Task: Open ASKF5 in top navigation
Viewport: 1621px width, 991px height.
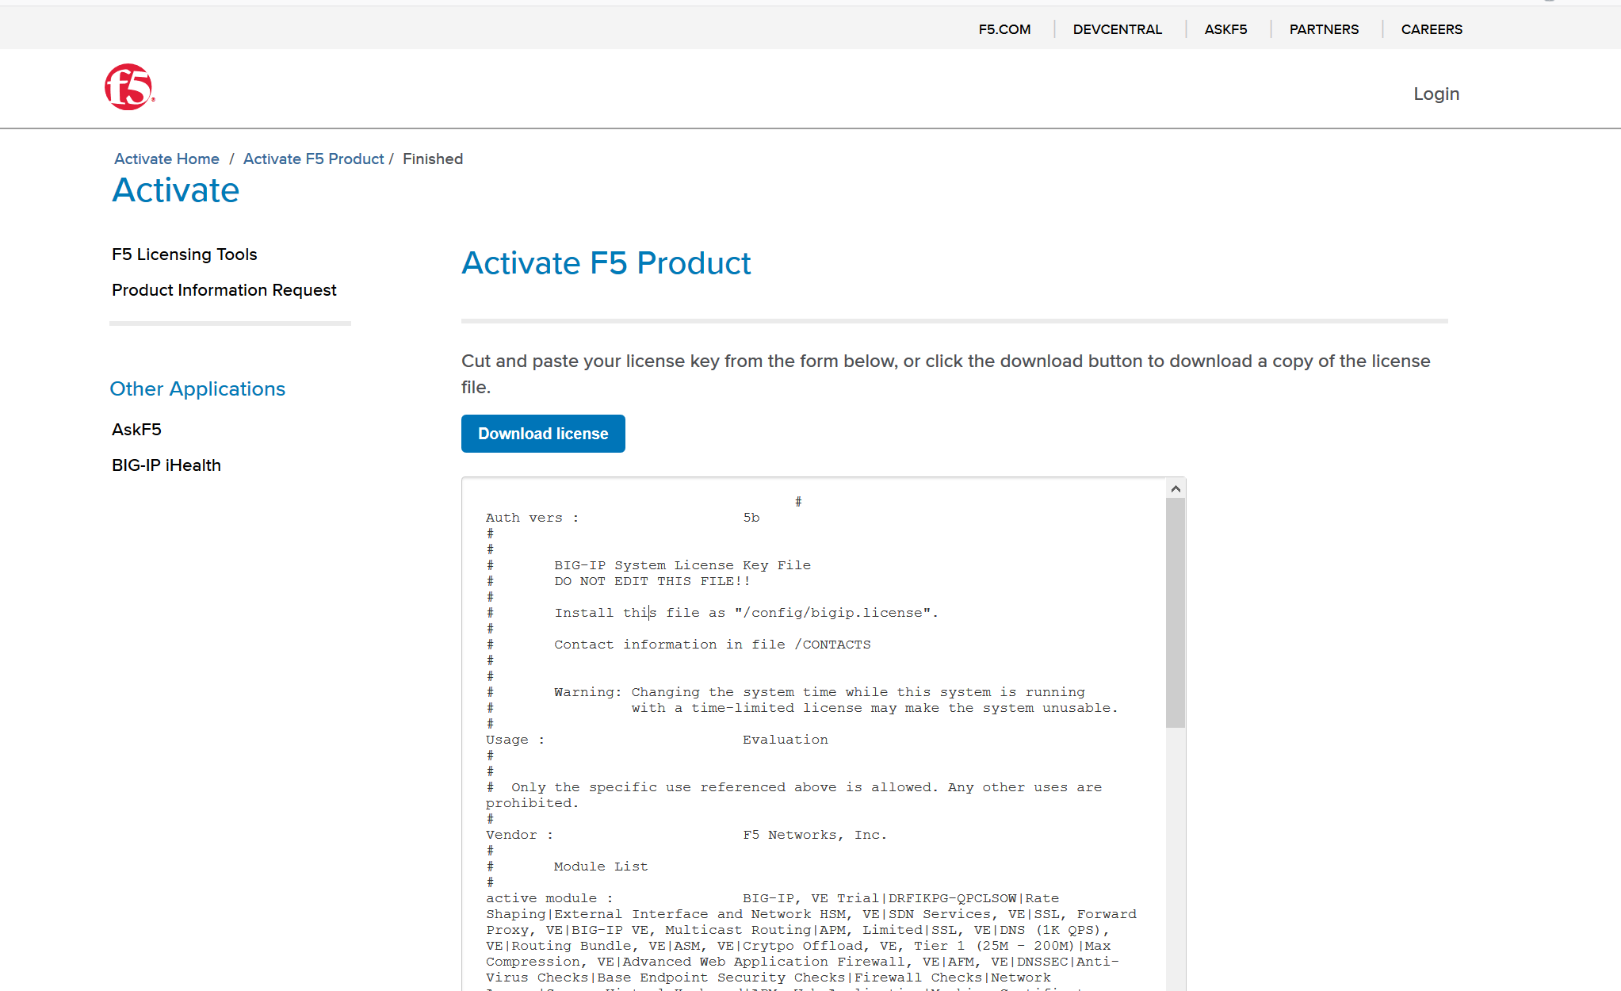Action: tap(1225, 29)
